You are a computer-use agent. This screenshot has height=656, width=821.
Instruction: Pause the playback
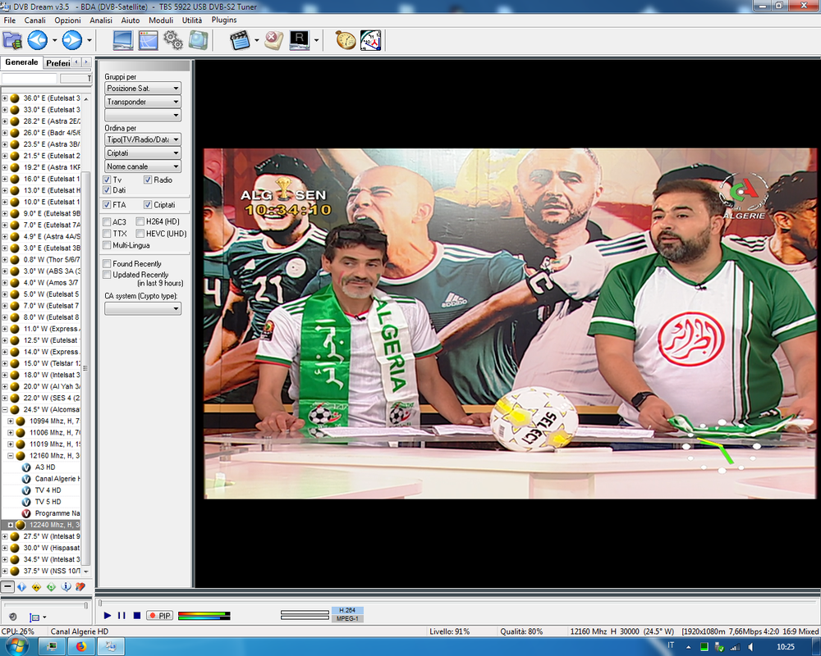tap(122, 615)
